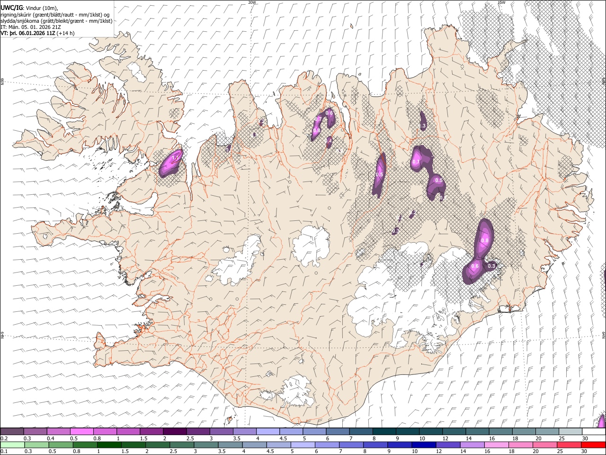Pick the darkest purple 2–2.5 snow swatch
Image resolution: width=606 pixels, height=455 pixels.
(x=175, y=431)
